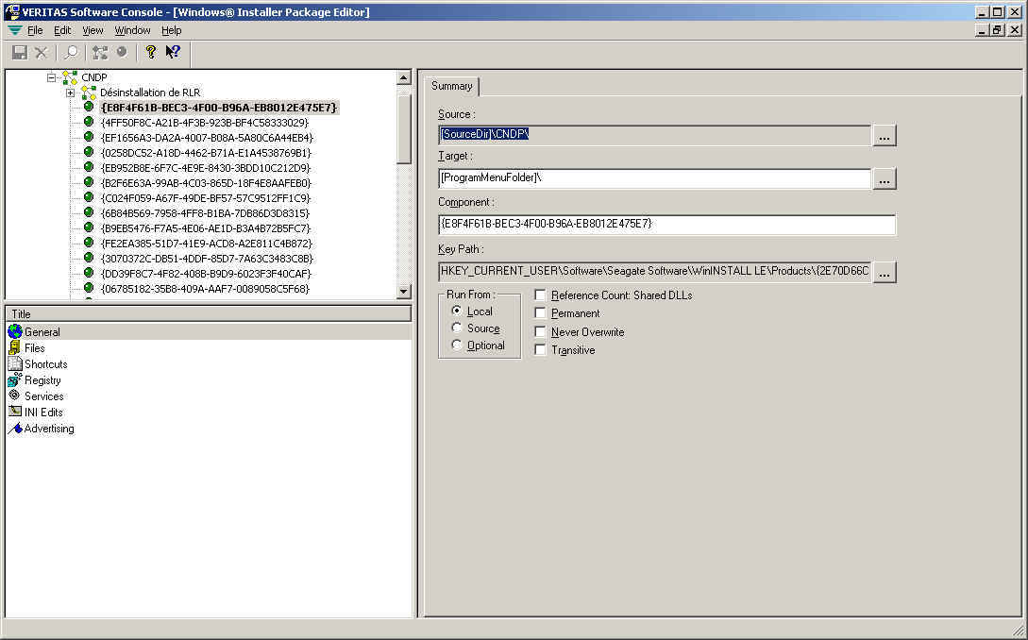
Task: Click the Delete X toolbar icon
Action: [x=42, y=53]
